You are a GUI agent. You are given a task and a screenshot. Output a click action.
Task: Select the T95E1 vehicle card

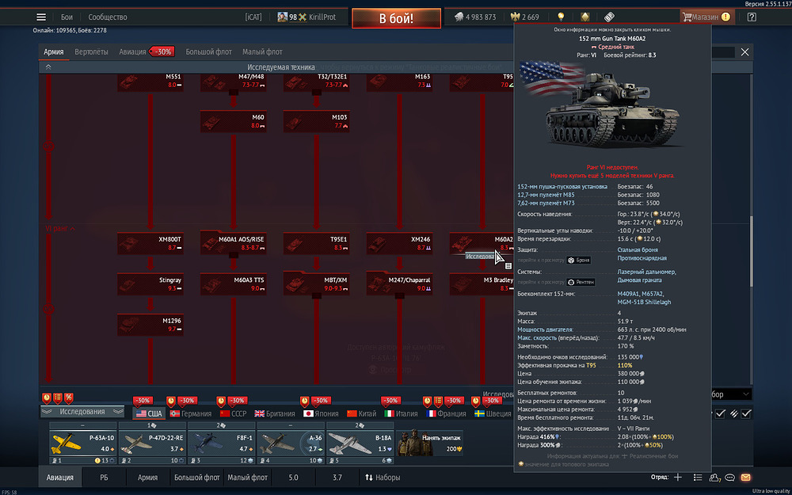316,243
